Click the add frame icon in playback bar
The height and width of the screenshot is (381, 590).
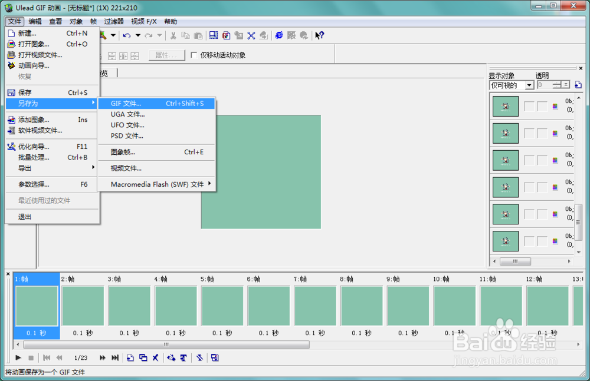click(130, 357)
